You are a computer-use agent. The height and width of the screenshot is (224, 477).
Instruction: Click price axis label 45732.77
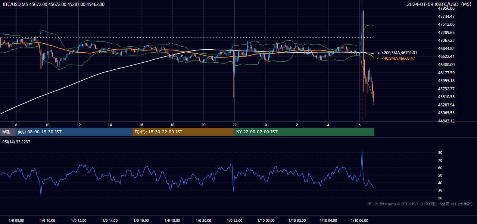[446, 89]
